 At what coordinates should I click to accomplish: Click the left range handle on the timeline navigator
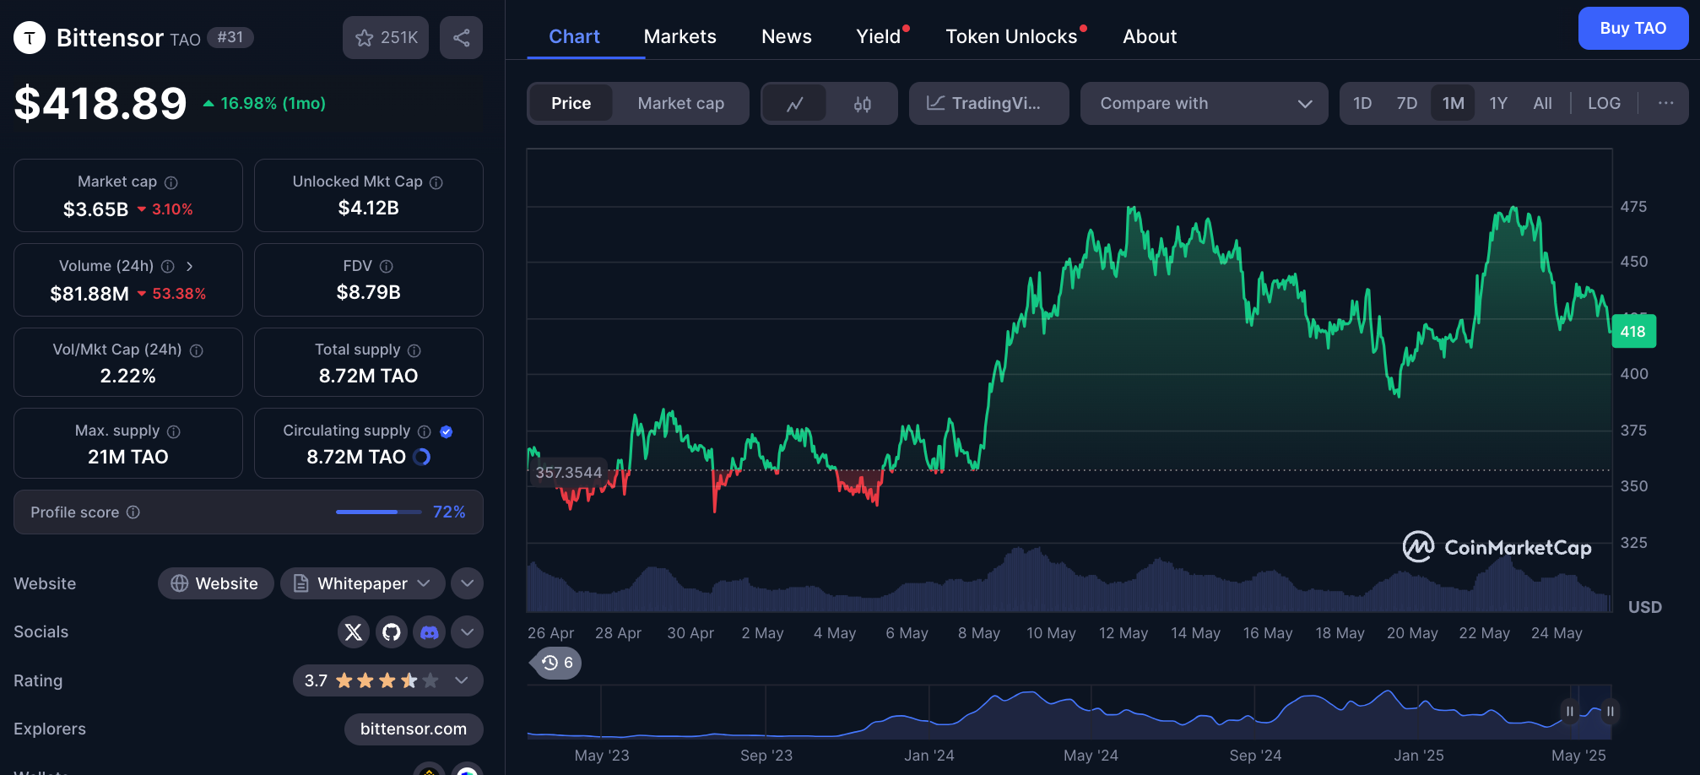1569,711
